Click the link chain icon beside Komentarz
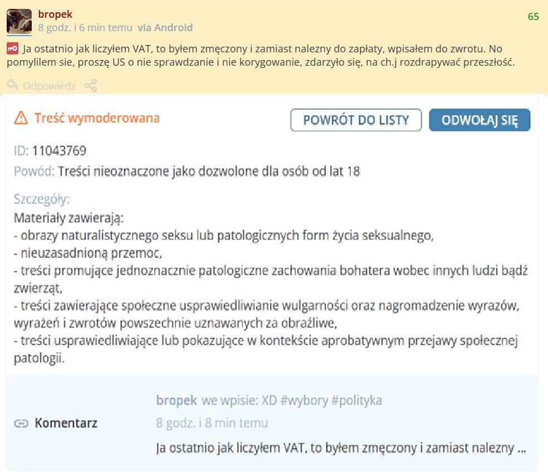This screenshot has width=548, height=472. [x=21, y=424]
